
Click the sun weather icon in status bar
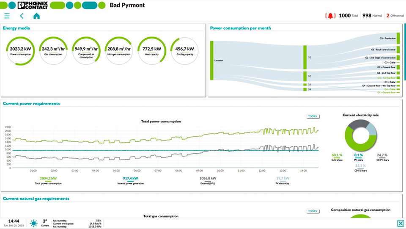coord(33,223)
